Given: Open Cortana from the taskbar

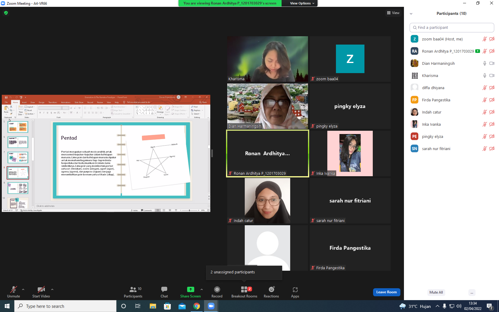Looking at the screenshot, I should coord(124,306).
